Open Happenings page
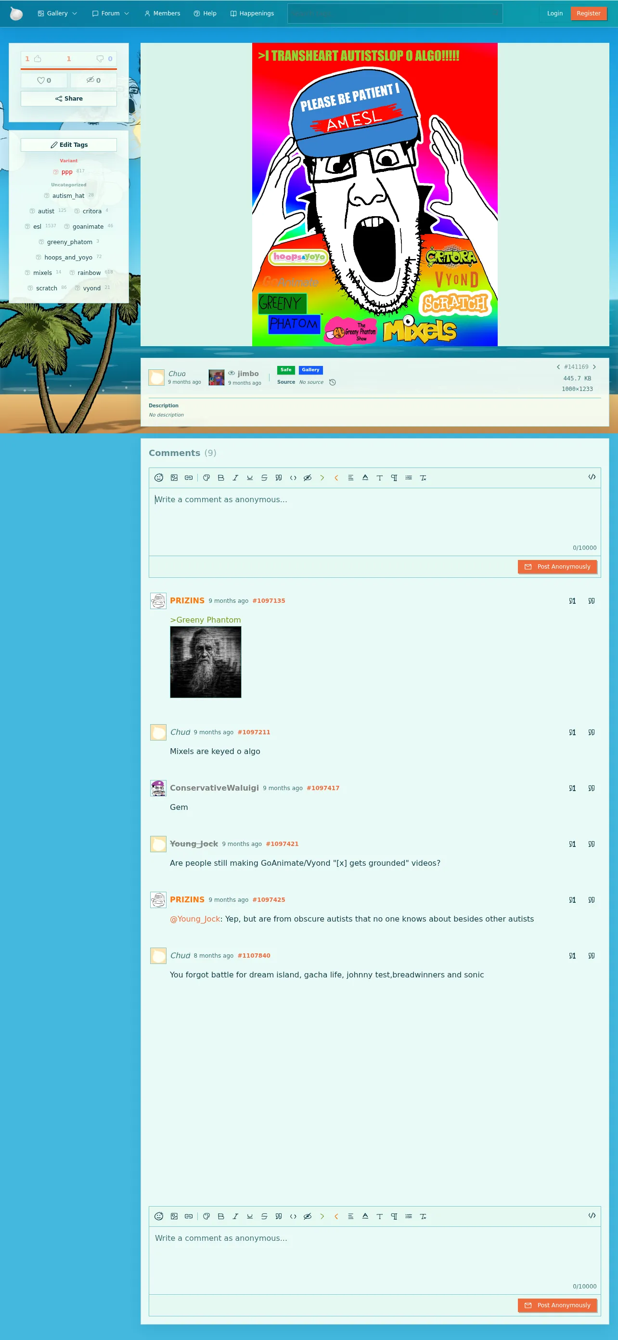The image size is (618, 1340). pos(252,13)
